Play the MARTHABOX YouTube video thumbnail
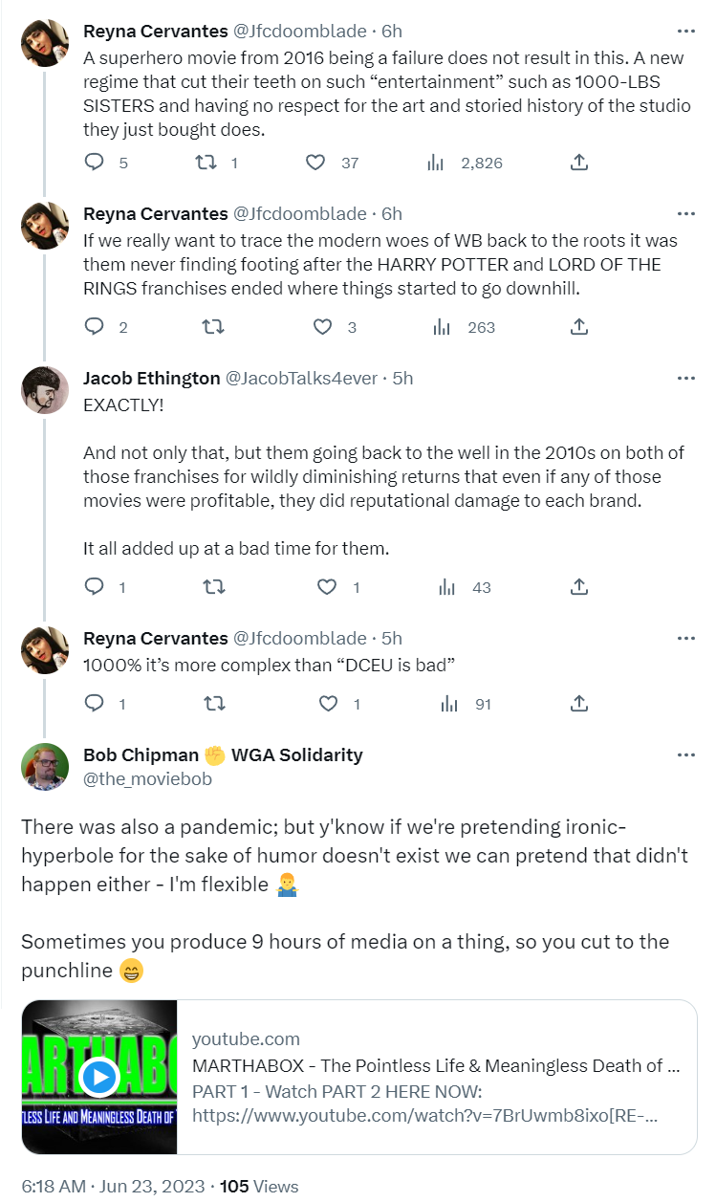The width and height of the screenshot is (716, 1202). click(x=99, y=1078)
